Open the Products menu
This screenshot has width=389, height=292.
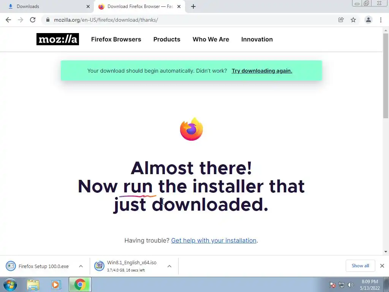pyautogui.click(x=167, y=39)
